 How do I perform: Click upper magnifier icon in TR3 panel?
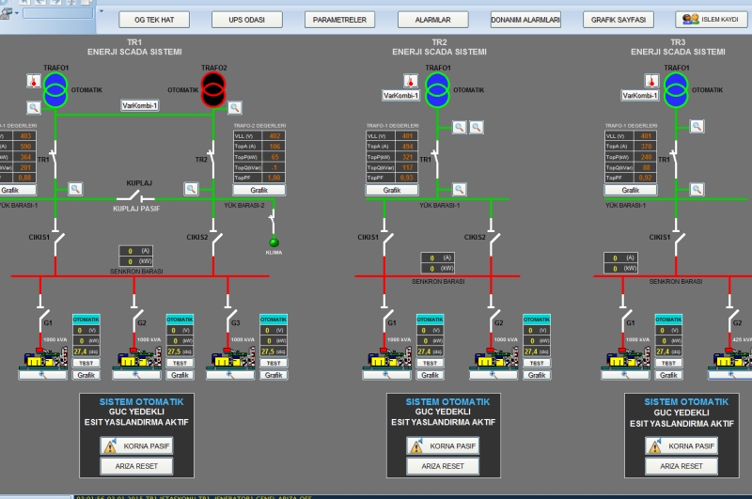click(x=697, y=127)
